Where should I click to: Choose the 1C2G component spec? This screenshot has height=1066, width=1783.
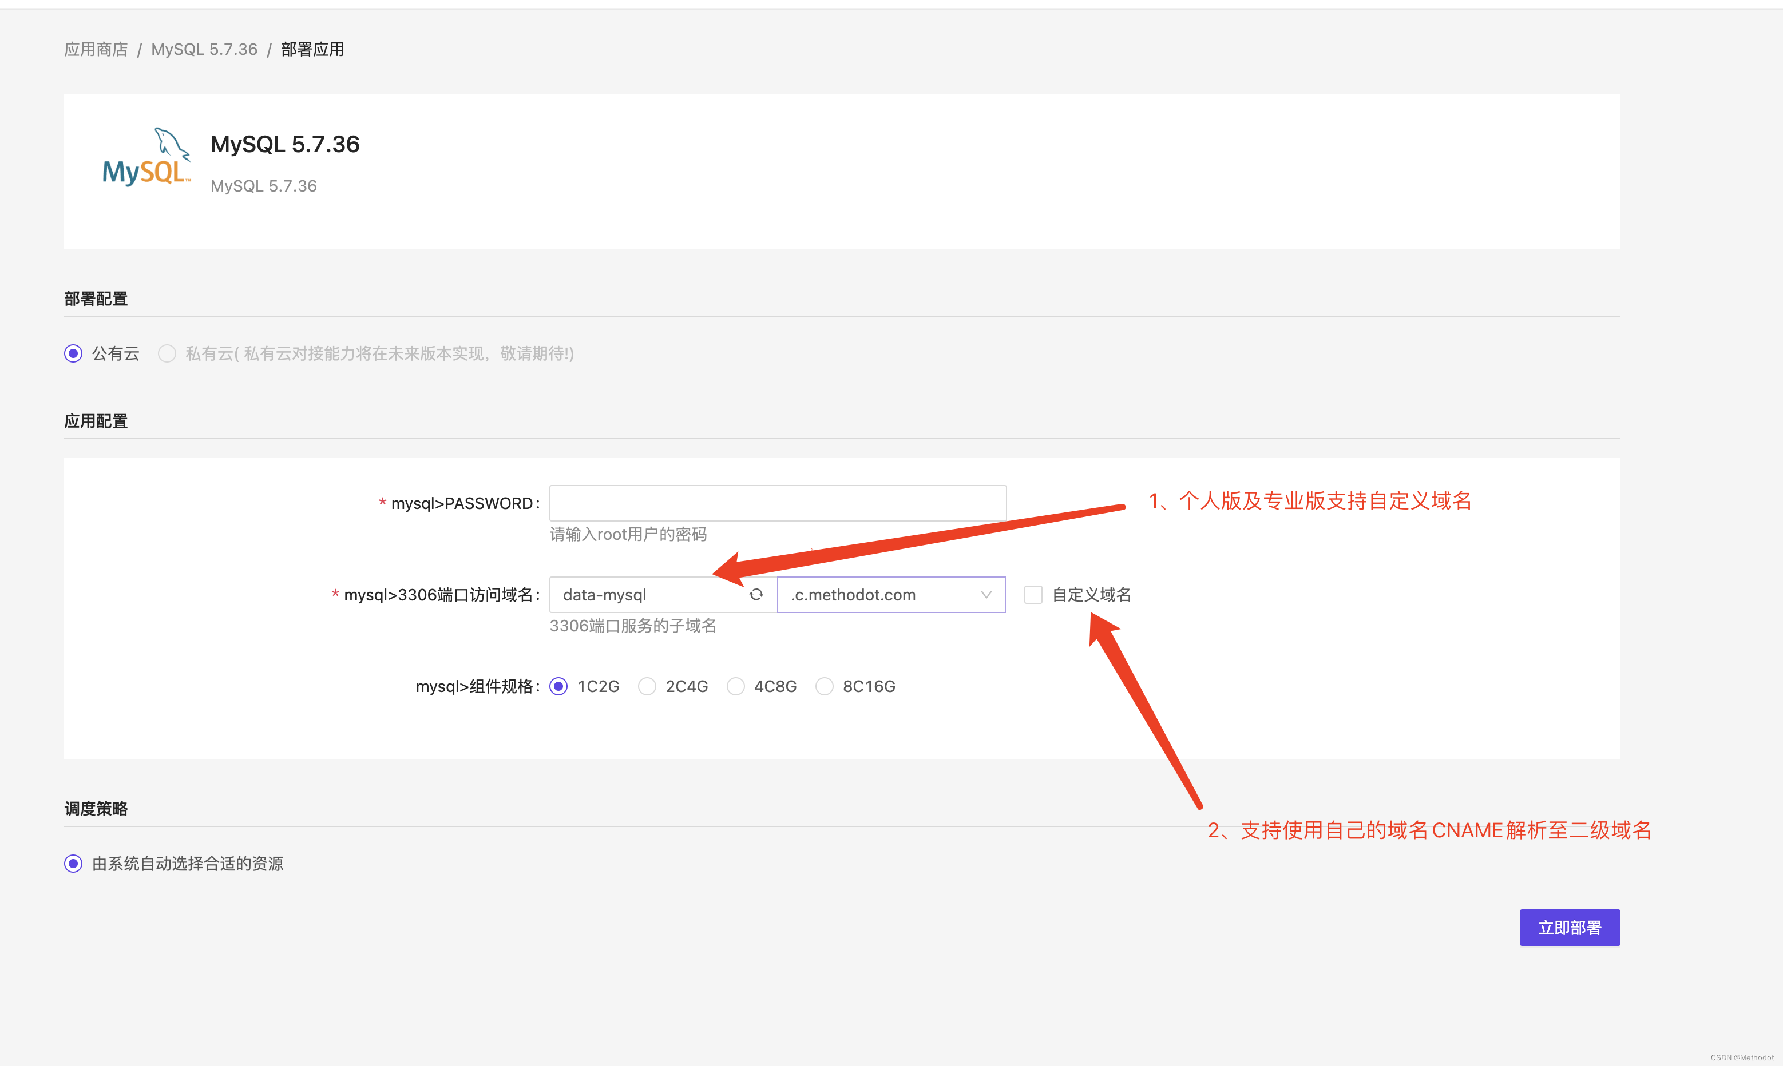[x=558, y=687]
